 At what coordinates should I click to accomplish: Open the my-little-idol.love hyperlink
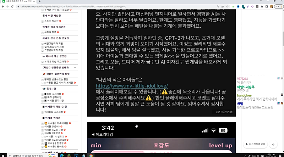[x=132, y=85]
